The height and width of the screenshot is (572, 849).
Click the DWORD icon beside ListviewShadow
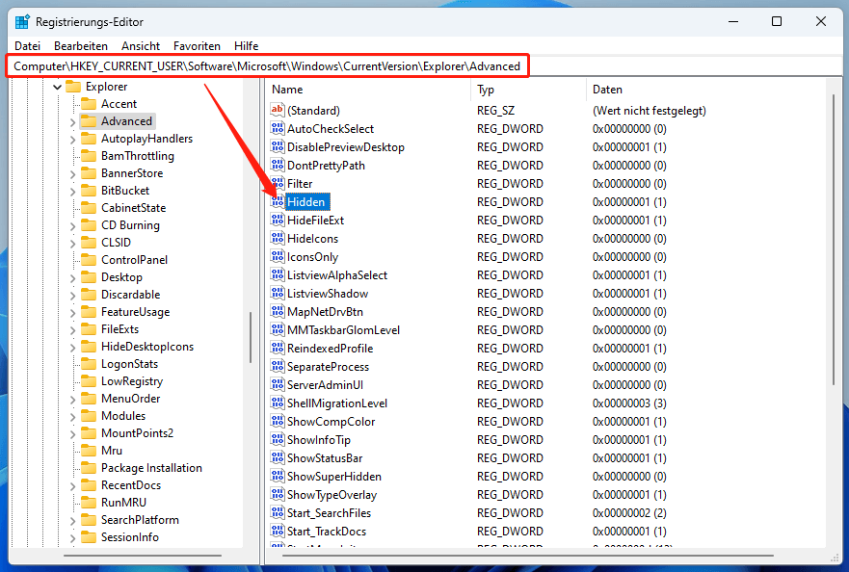click(278, 294)
